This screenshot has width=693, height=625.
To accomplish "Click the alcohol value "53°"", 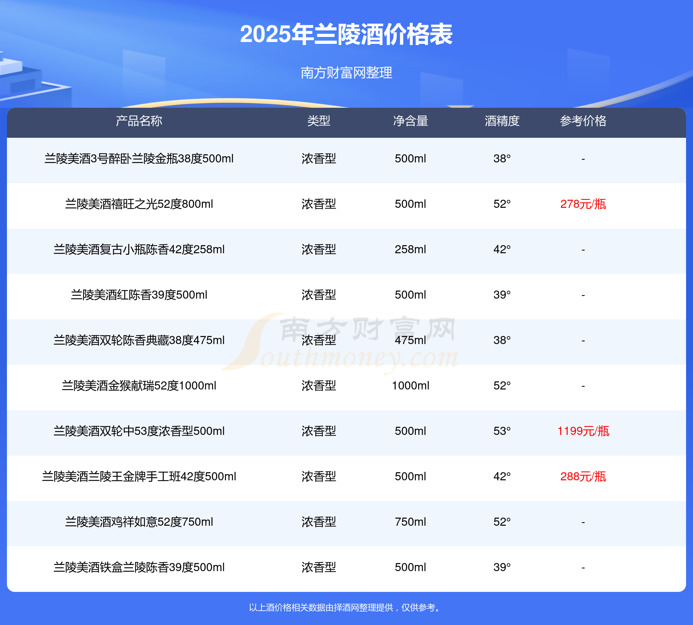I will tap(502, 431).
